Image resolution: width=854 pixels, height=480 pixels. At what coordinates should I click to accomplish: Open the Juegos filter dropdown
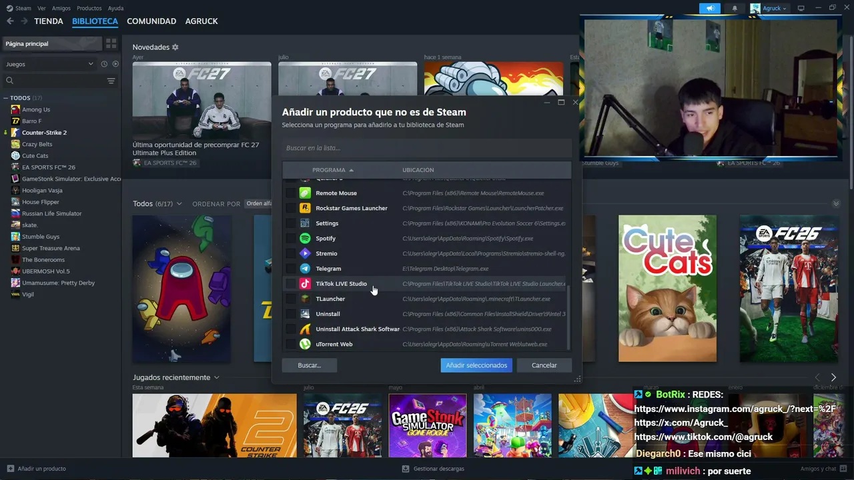[x=50, y=64]
